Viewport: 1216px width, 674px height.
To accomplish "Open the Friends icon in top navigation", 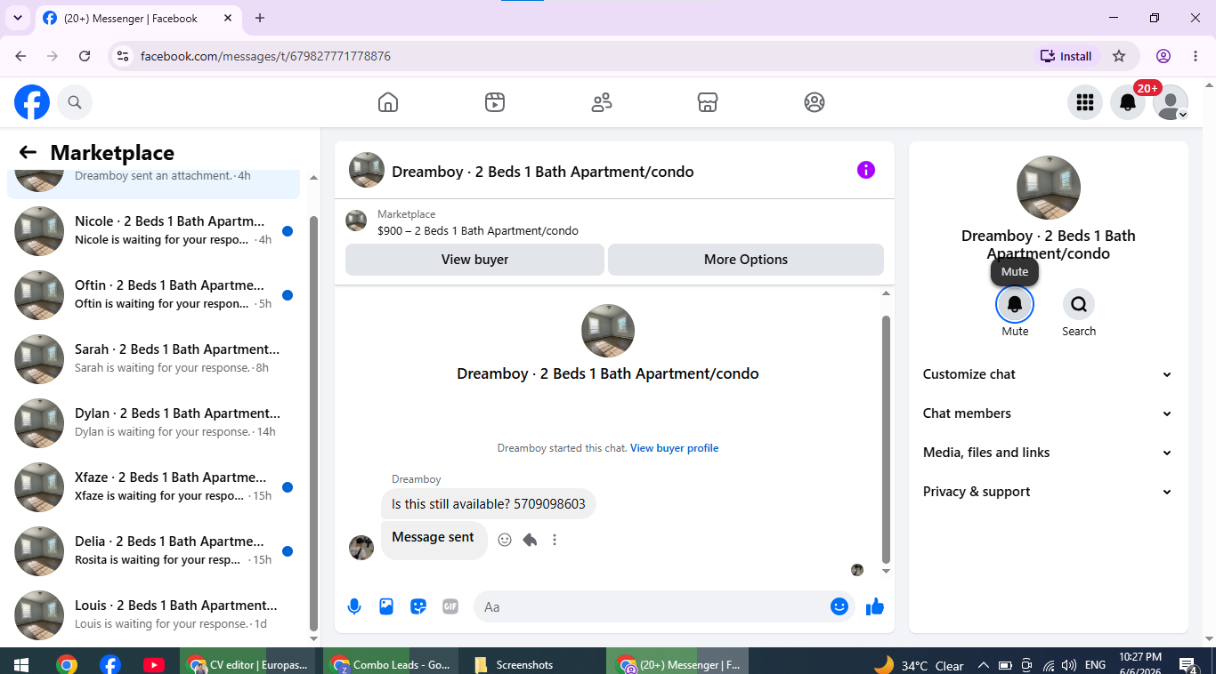I will (602, 102).
